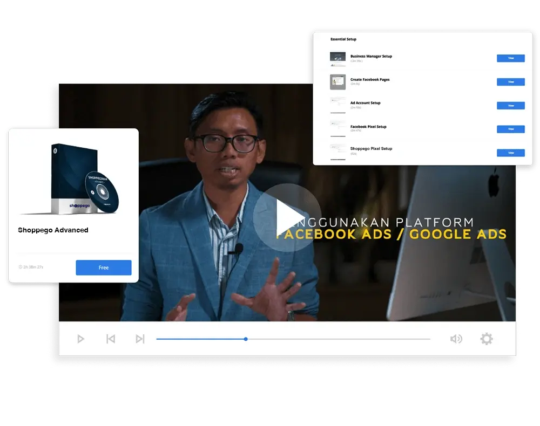This screenshot has height=426, width=540.
Task: Select the Shoppego Advanced course title
Action: 53,230
